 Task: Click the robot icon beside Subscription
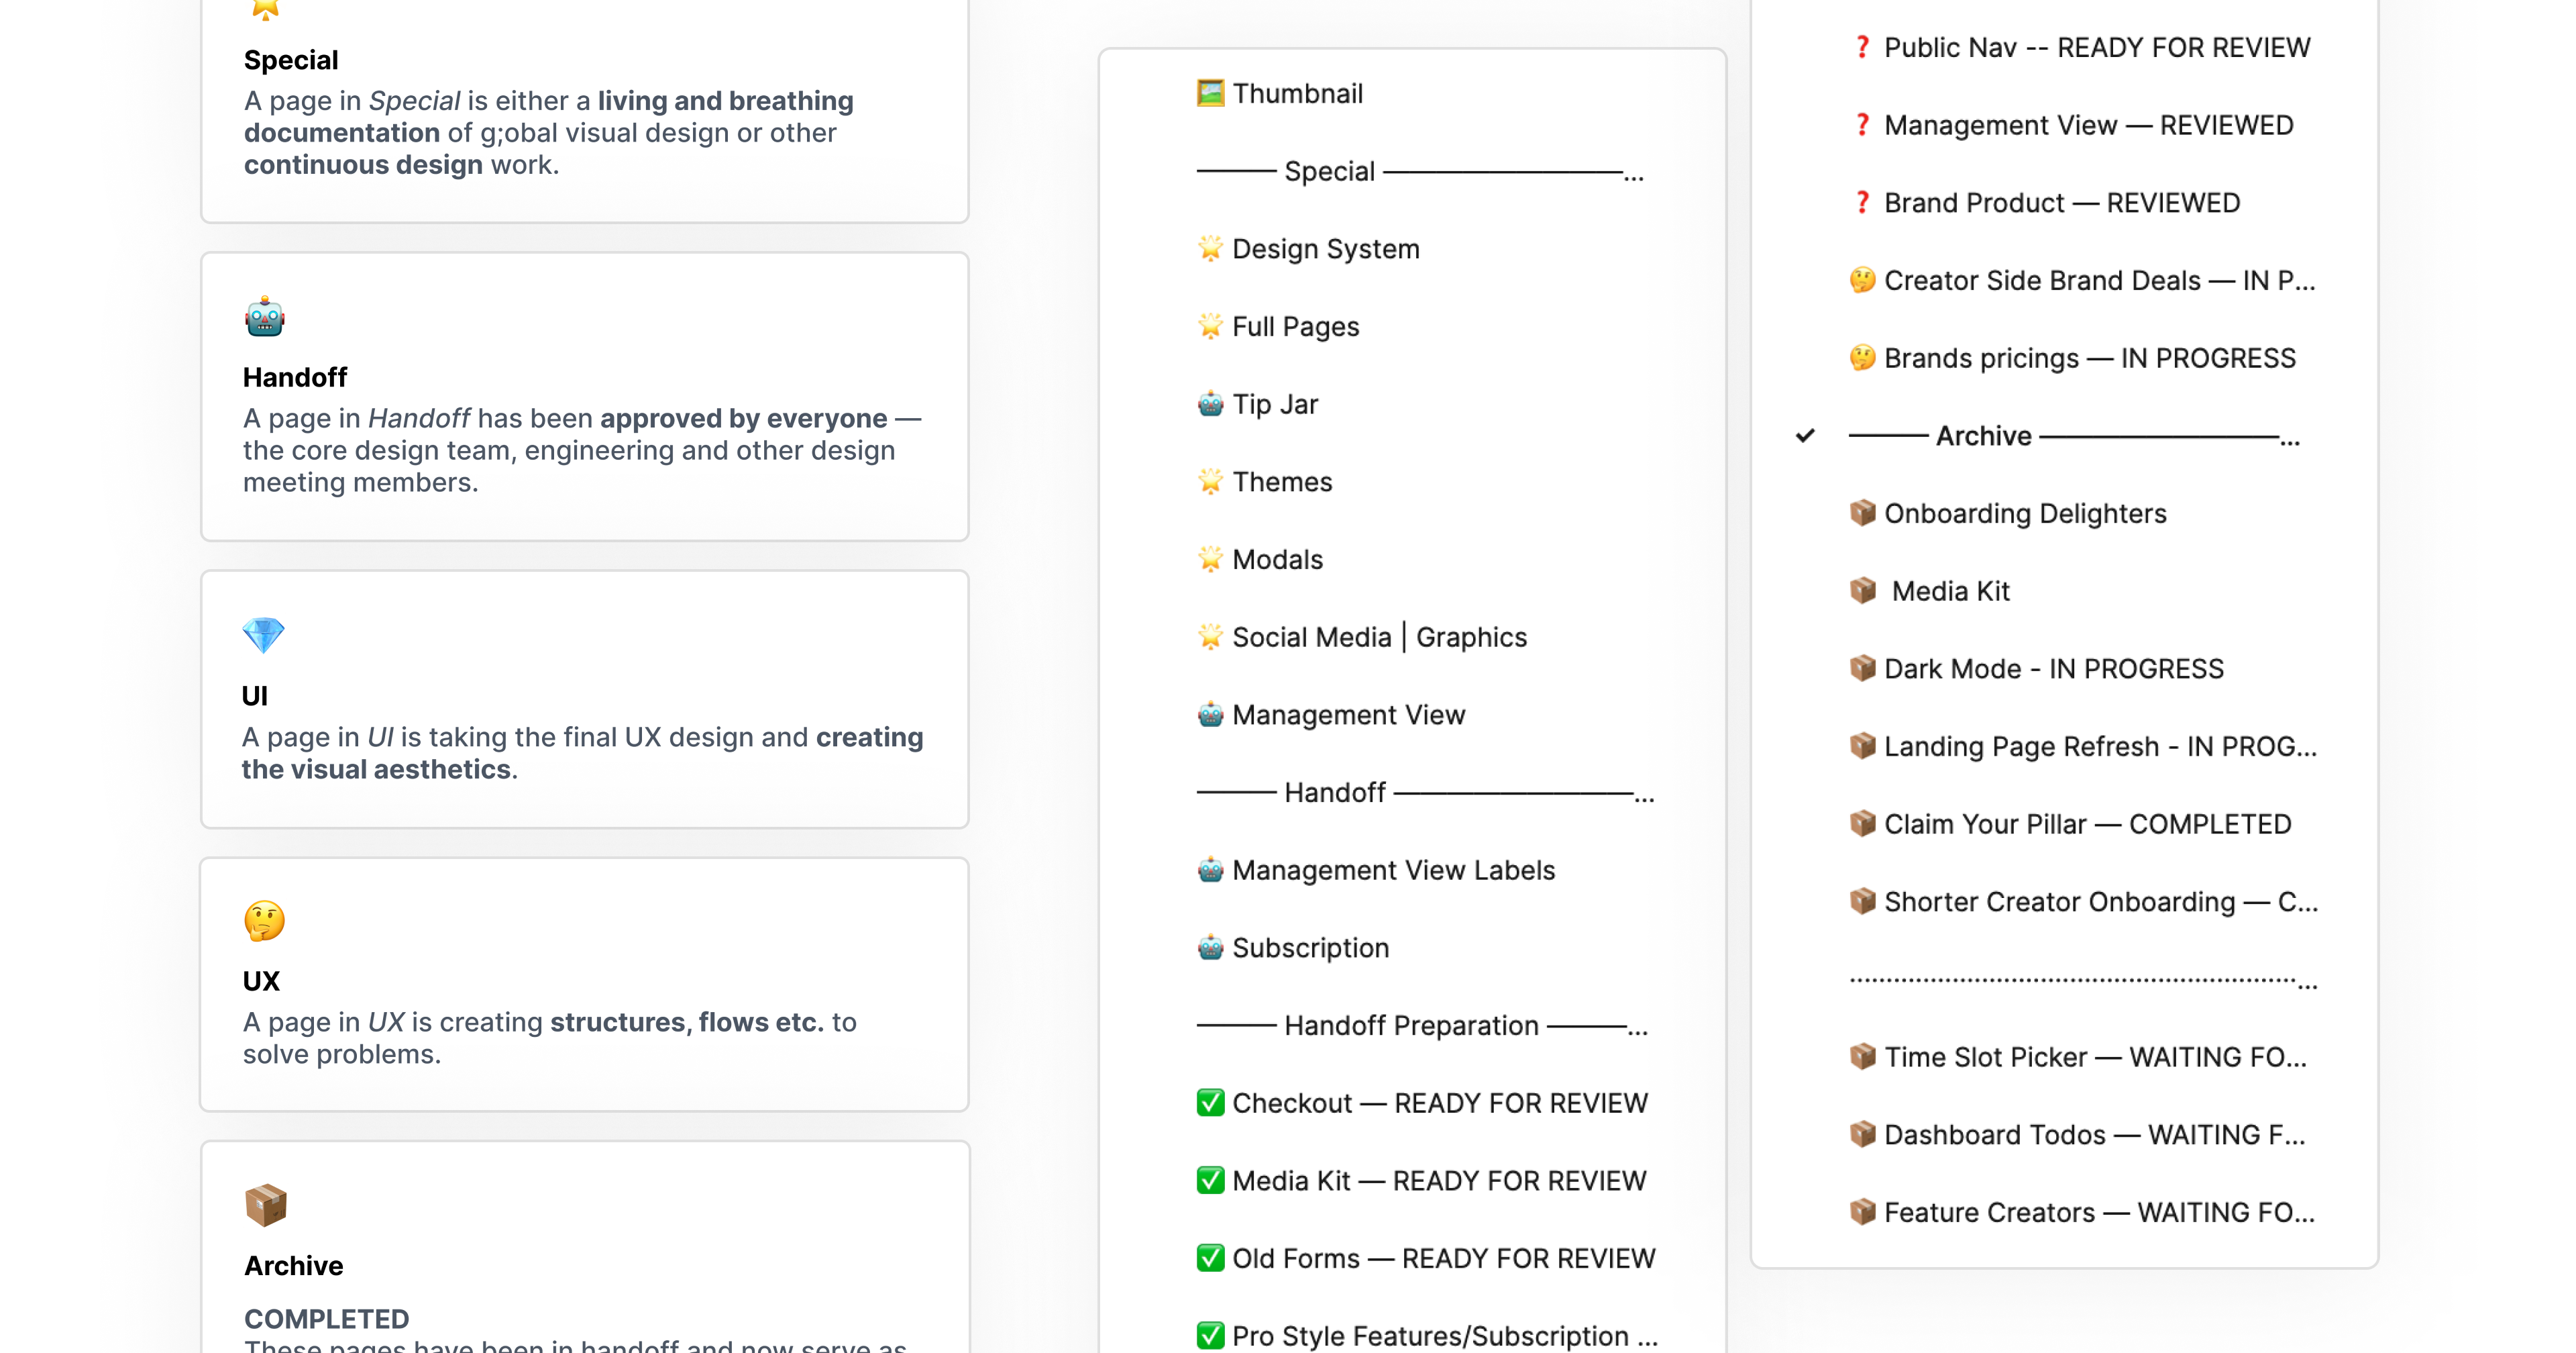coord(1210,948)
